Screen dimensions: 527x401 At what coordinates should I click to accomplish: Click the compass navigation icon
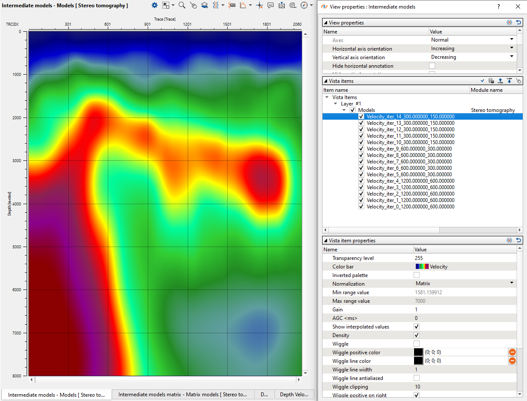[x=304, y=5]
